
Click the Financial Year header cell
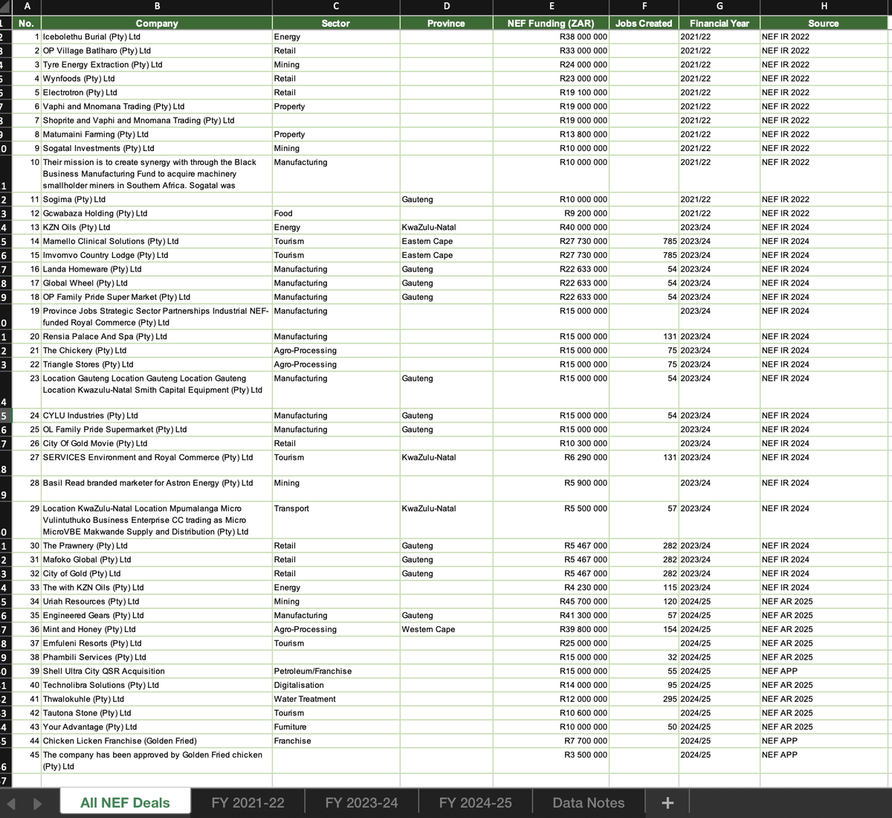(720, 23)
